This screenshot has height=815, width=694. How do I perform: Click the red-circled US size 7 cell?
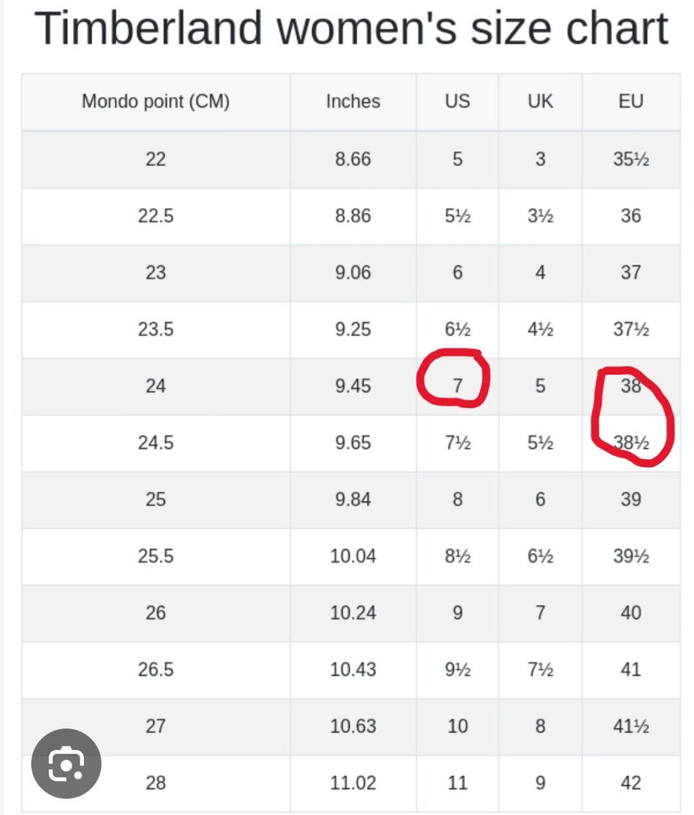pyautogui.click(x=457, y=385)
